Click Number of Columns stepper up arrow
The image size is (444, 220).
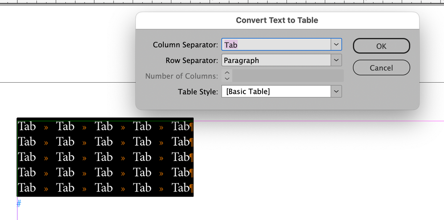coord(227,72)
